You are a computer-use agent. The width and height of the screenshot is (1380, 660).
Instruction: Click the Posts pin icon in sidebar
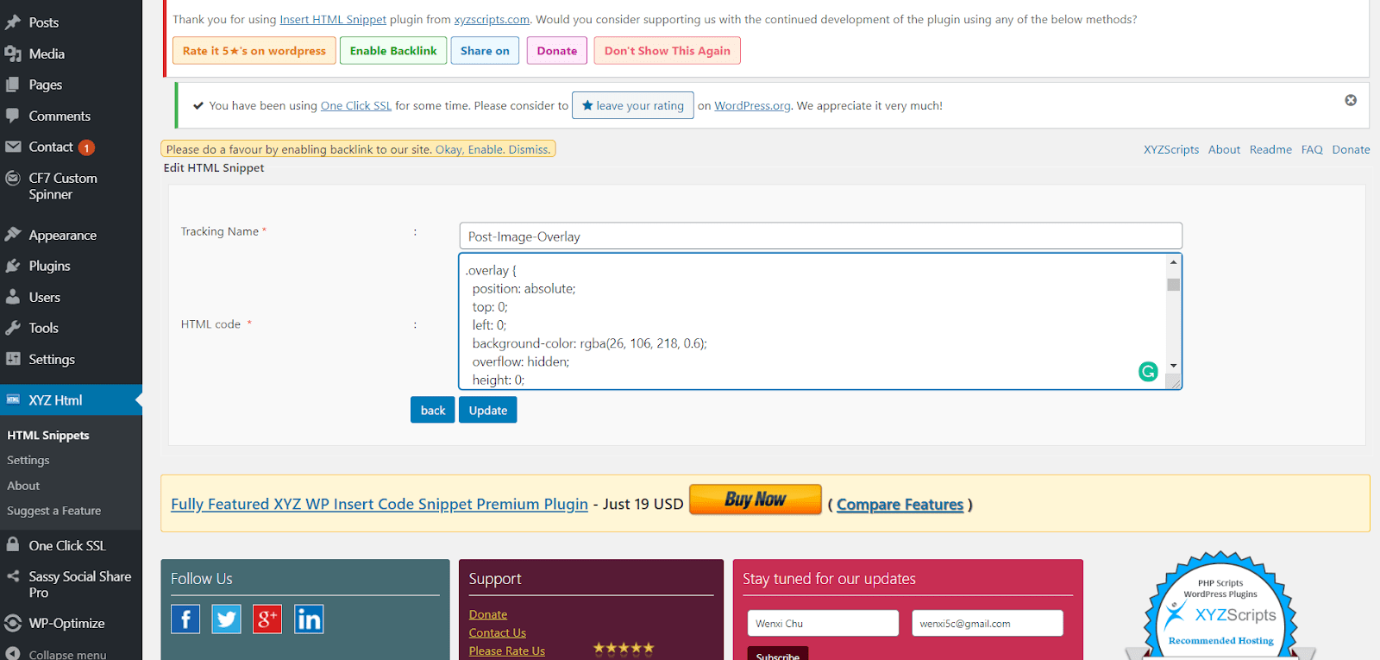pyautogui.click(x=13, y=22)
